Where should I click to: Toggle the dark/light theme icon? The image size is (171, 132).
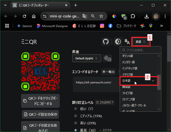117,42
